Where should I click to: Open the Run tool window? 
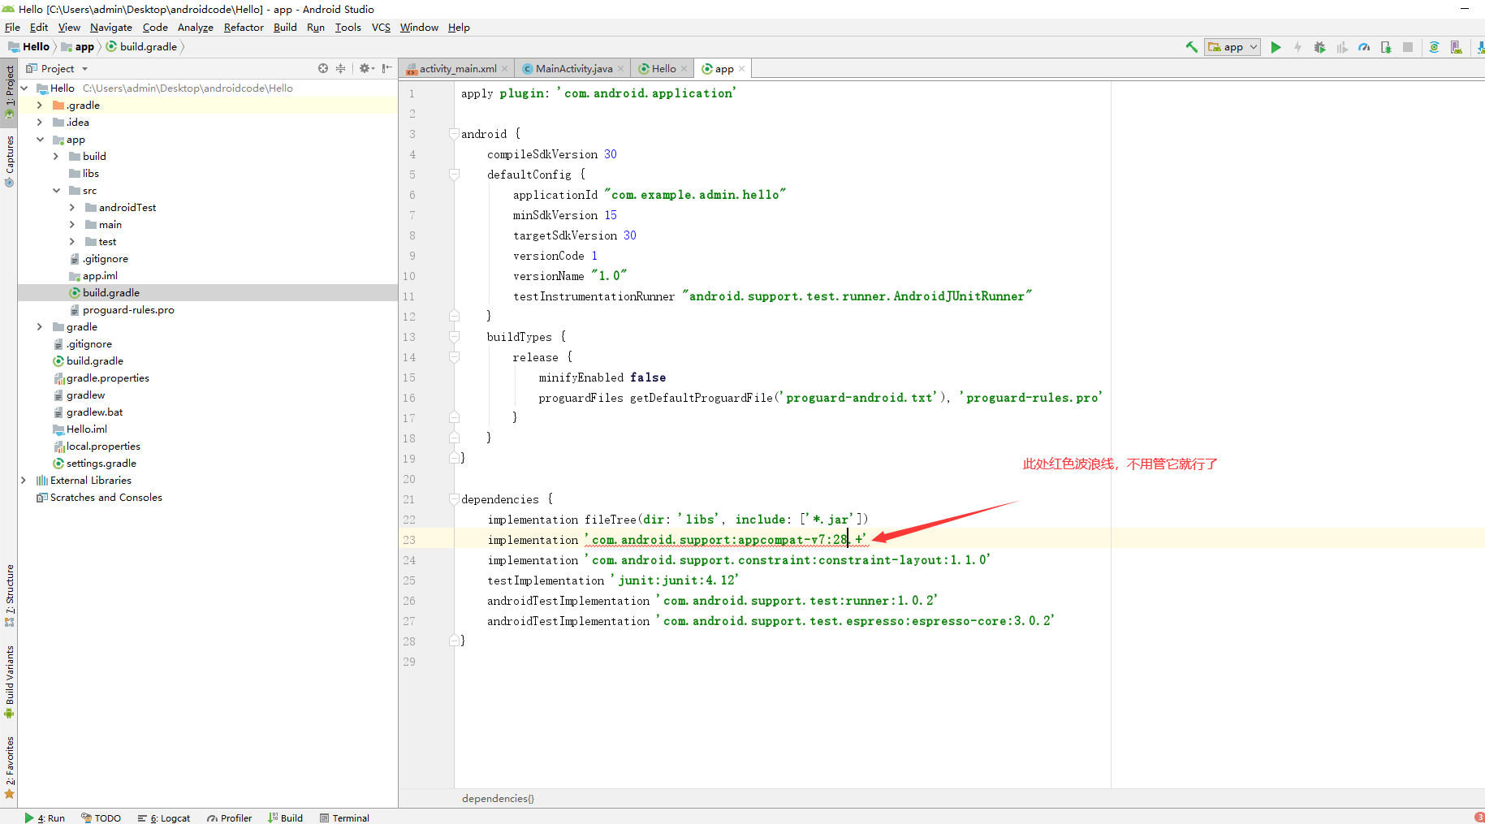[x=45, y=818]
